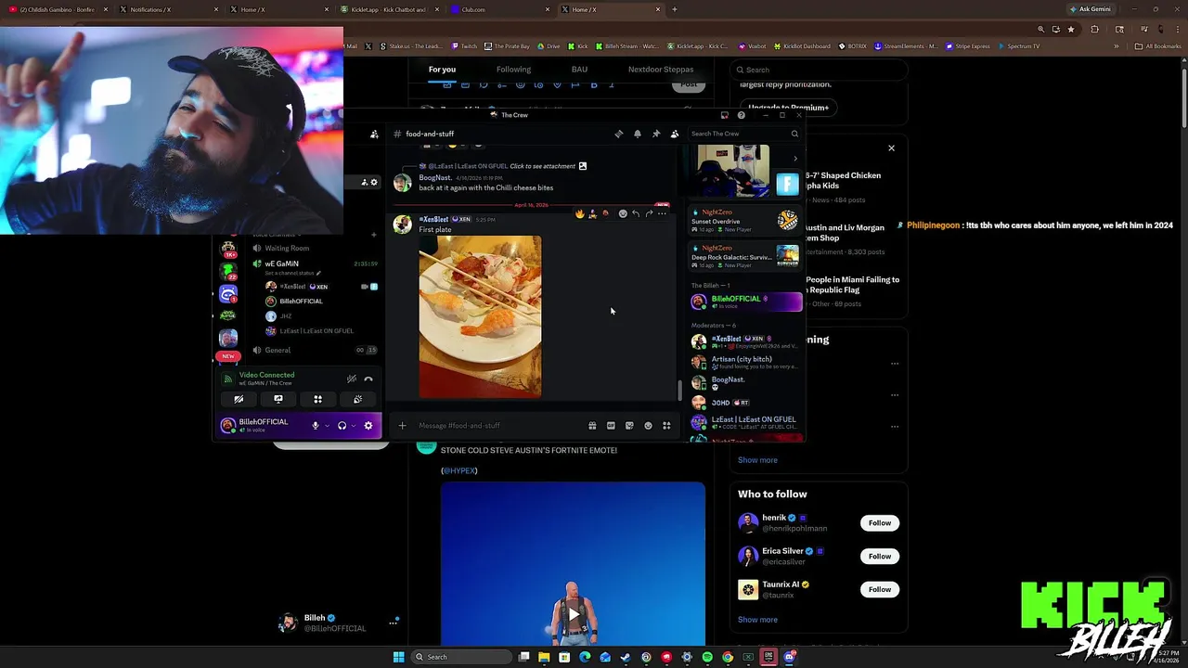The image size is (1188, 668).
Task: Open the GIF picker in message bar
Action: pyautogui.click(x=611, y=426)
